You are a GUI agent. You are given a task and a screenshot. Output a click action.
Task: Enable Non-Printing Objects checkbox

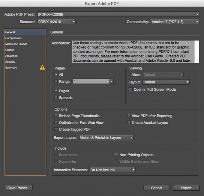click(x=117, y=155)
